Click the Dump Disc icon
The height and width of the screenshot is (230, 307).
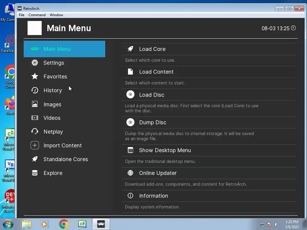(x=130, y=122)
